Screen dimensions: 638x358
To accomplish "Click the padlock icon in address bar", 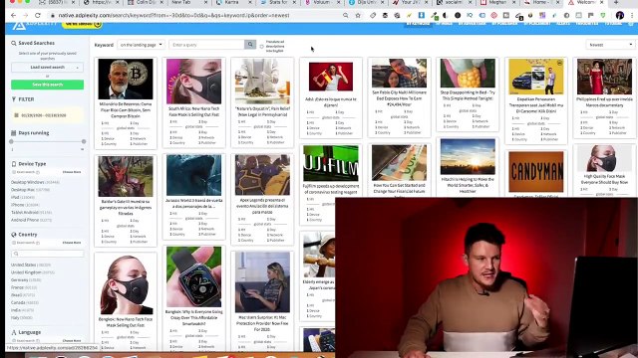I will pyautogui.click(x=52, y=16).
